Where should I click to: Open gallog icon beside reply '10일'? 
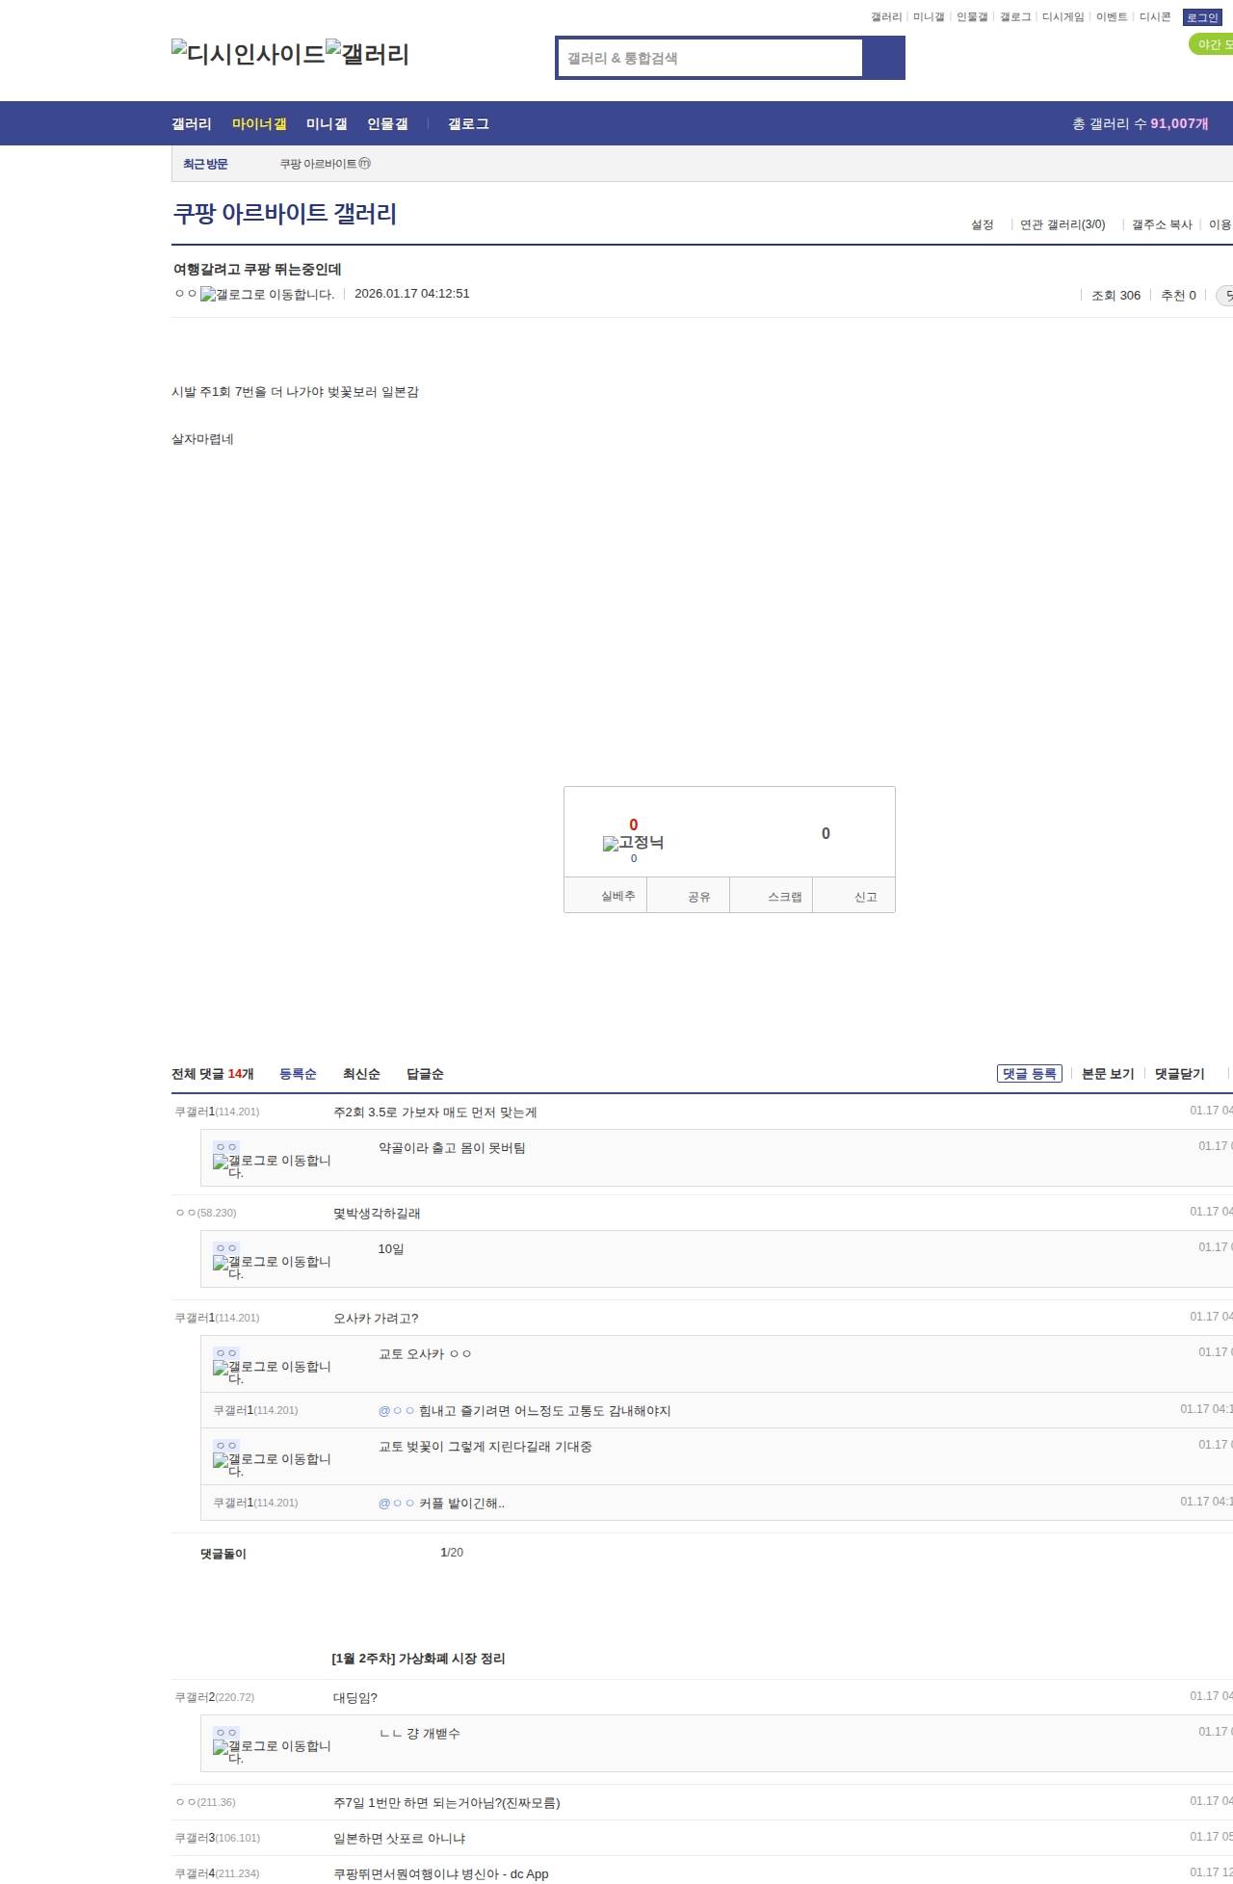(x=272, y=1268)
